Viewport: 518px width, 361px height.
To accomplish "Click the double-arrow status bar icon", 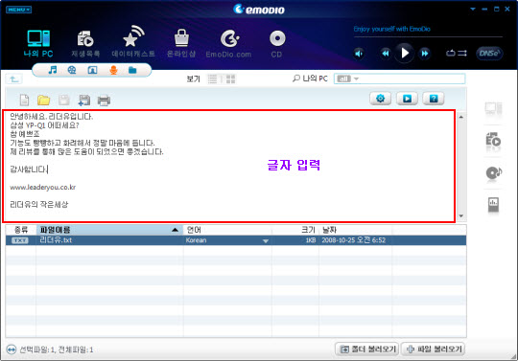I will (12, 350).
